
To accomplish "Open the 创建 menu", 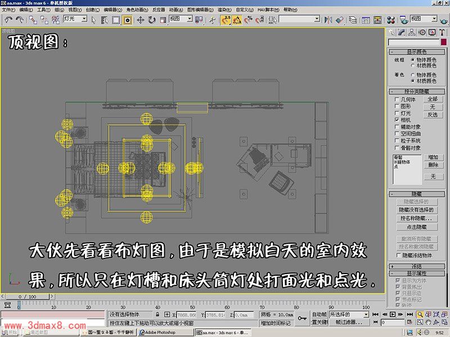I will [92, 10].
